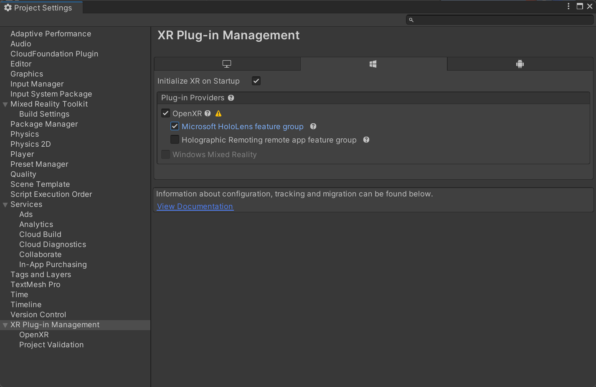The width and height of the screenshot is (596, 387).
Task: Open In-App Purchasing under Services
Action: 53,265
